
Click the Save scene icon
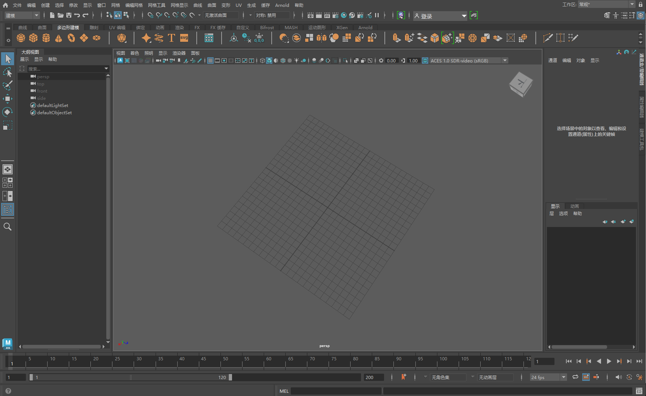(69, 15)
